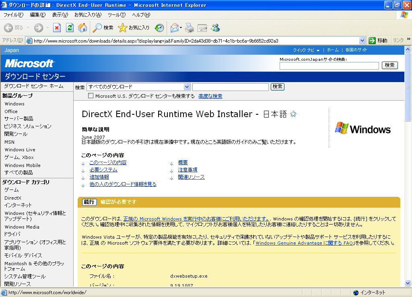
Task: Open the Messenger people icon
Action: click(216, 28)
